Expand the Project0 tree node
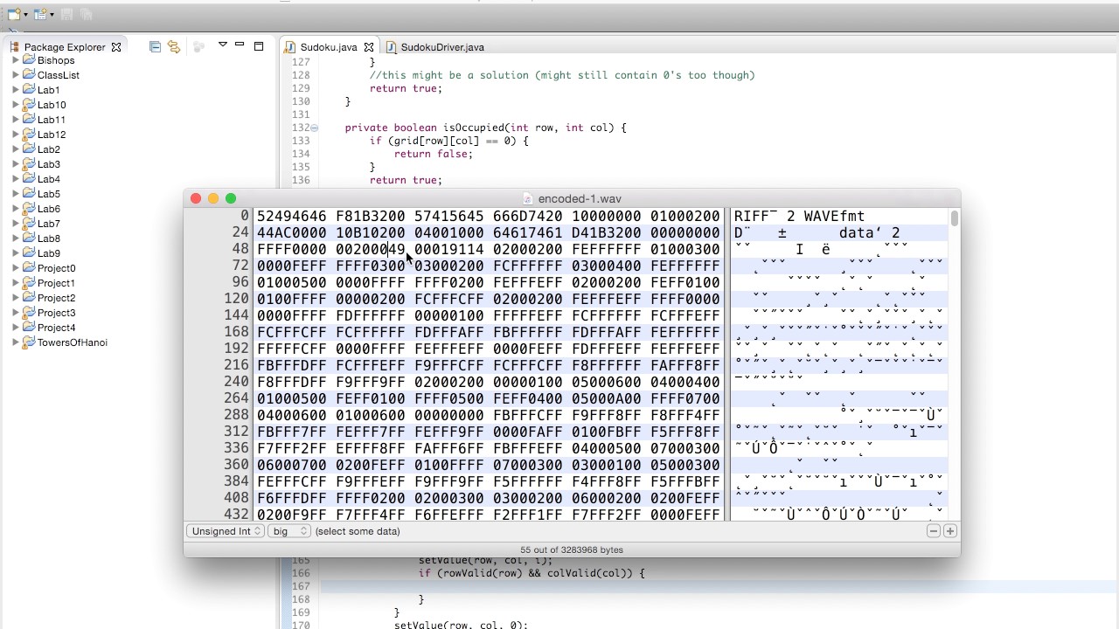Screen dimensions: 1119x629 [x=16, y=268]
